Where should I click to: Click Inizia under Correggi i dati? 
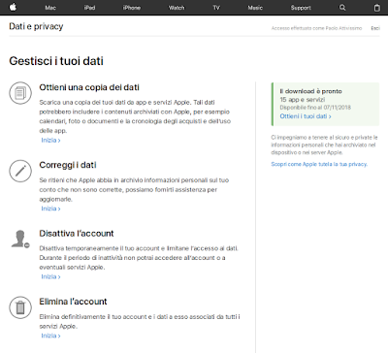pos(50,209)
